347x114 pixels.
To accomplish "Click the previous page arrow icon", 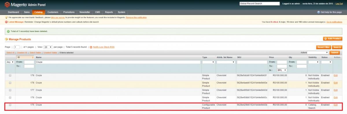I will [x=12, y=47].
